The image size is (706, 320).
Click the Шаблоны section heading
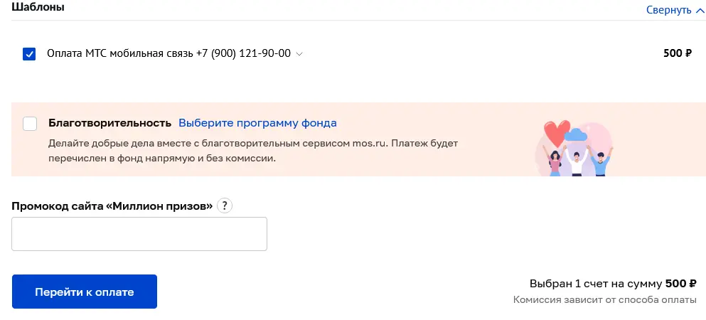point(38,7)
